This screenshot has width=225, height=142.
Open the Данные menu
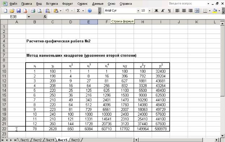pos(98,4)
